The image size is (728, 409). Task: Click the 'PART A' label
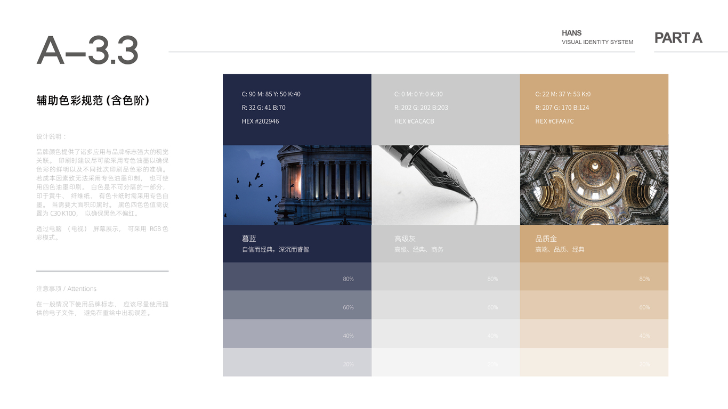(x=678, y=38)
